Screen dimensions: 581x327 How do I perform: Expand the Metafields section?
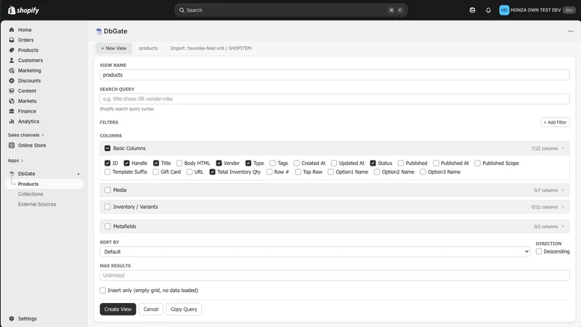(x=563, y=226)
